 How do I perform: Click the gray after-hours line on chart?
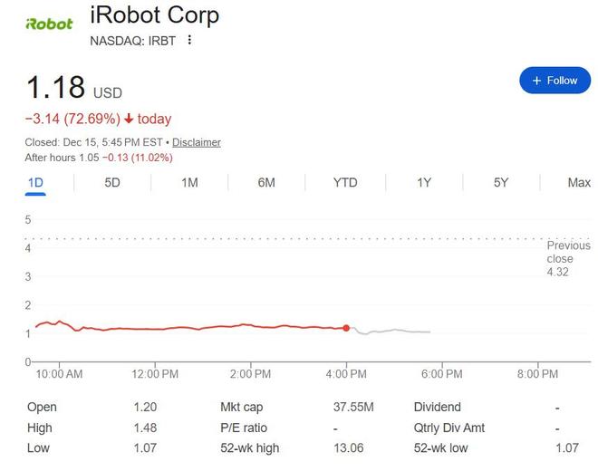[x=399, y=331]
